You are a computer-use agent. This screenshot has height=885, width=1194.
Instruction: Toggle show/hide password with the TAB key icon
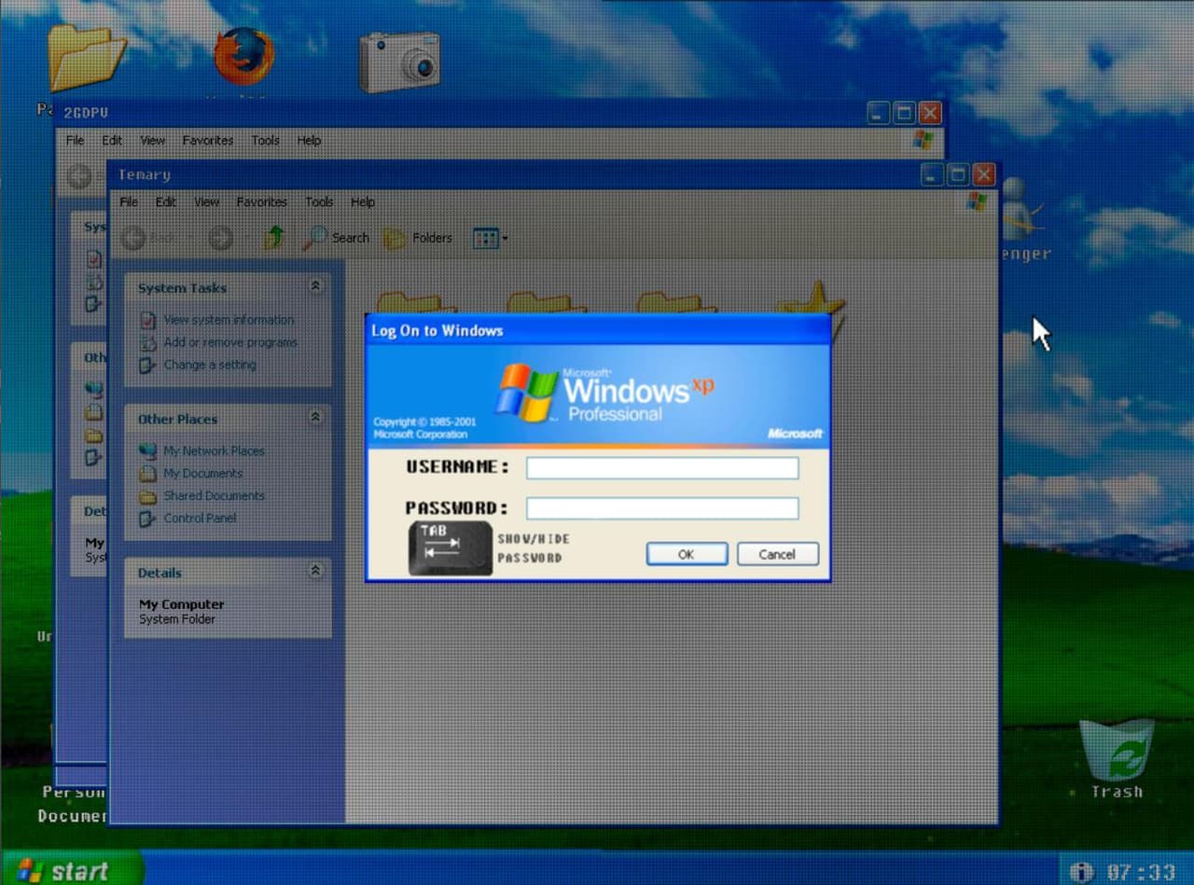(x=450, y=547)
